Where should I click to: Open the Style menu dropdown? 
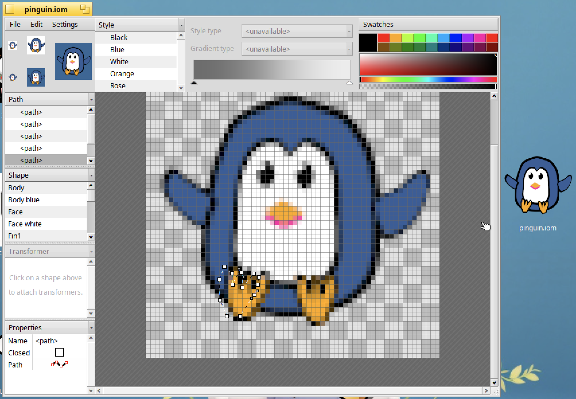[x=181, y=25]
